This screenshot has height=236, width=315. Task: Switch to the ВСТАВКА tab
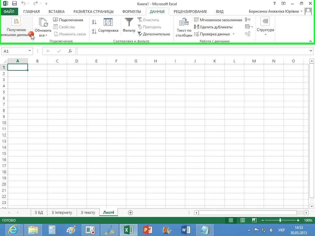[57, 11]
